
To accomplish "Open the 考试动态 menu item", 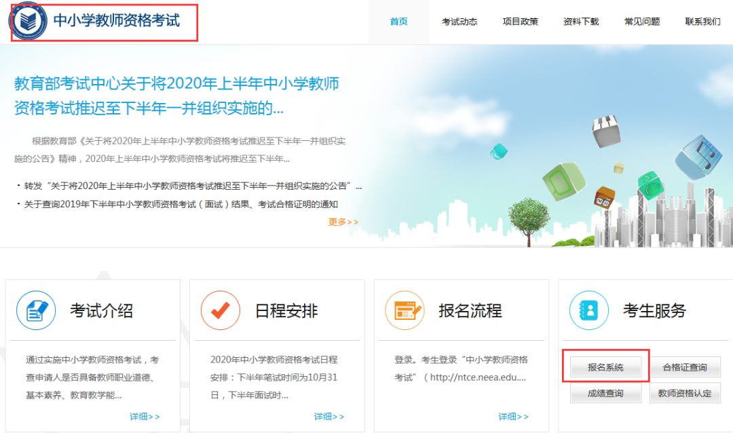I will (x=459, y=22).
